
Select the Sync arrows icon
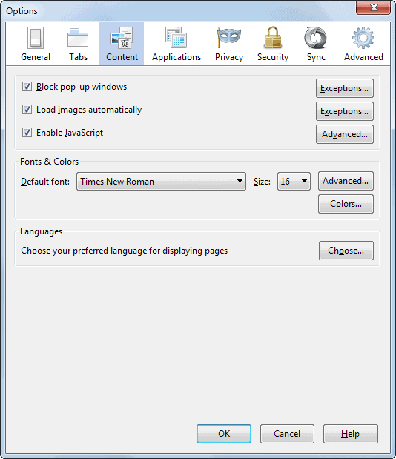click(315, 38)
